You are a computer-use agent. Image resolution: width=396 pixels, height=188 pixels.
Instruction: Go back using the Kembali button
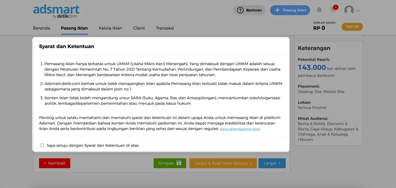(x=54, y=163)
